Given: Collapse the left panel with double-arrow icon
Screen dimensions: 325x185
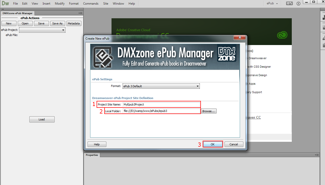Looking at the screenshot, I should tap(3, 9).
